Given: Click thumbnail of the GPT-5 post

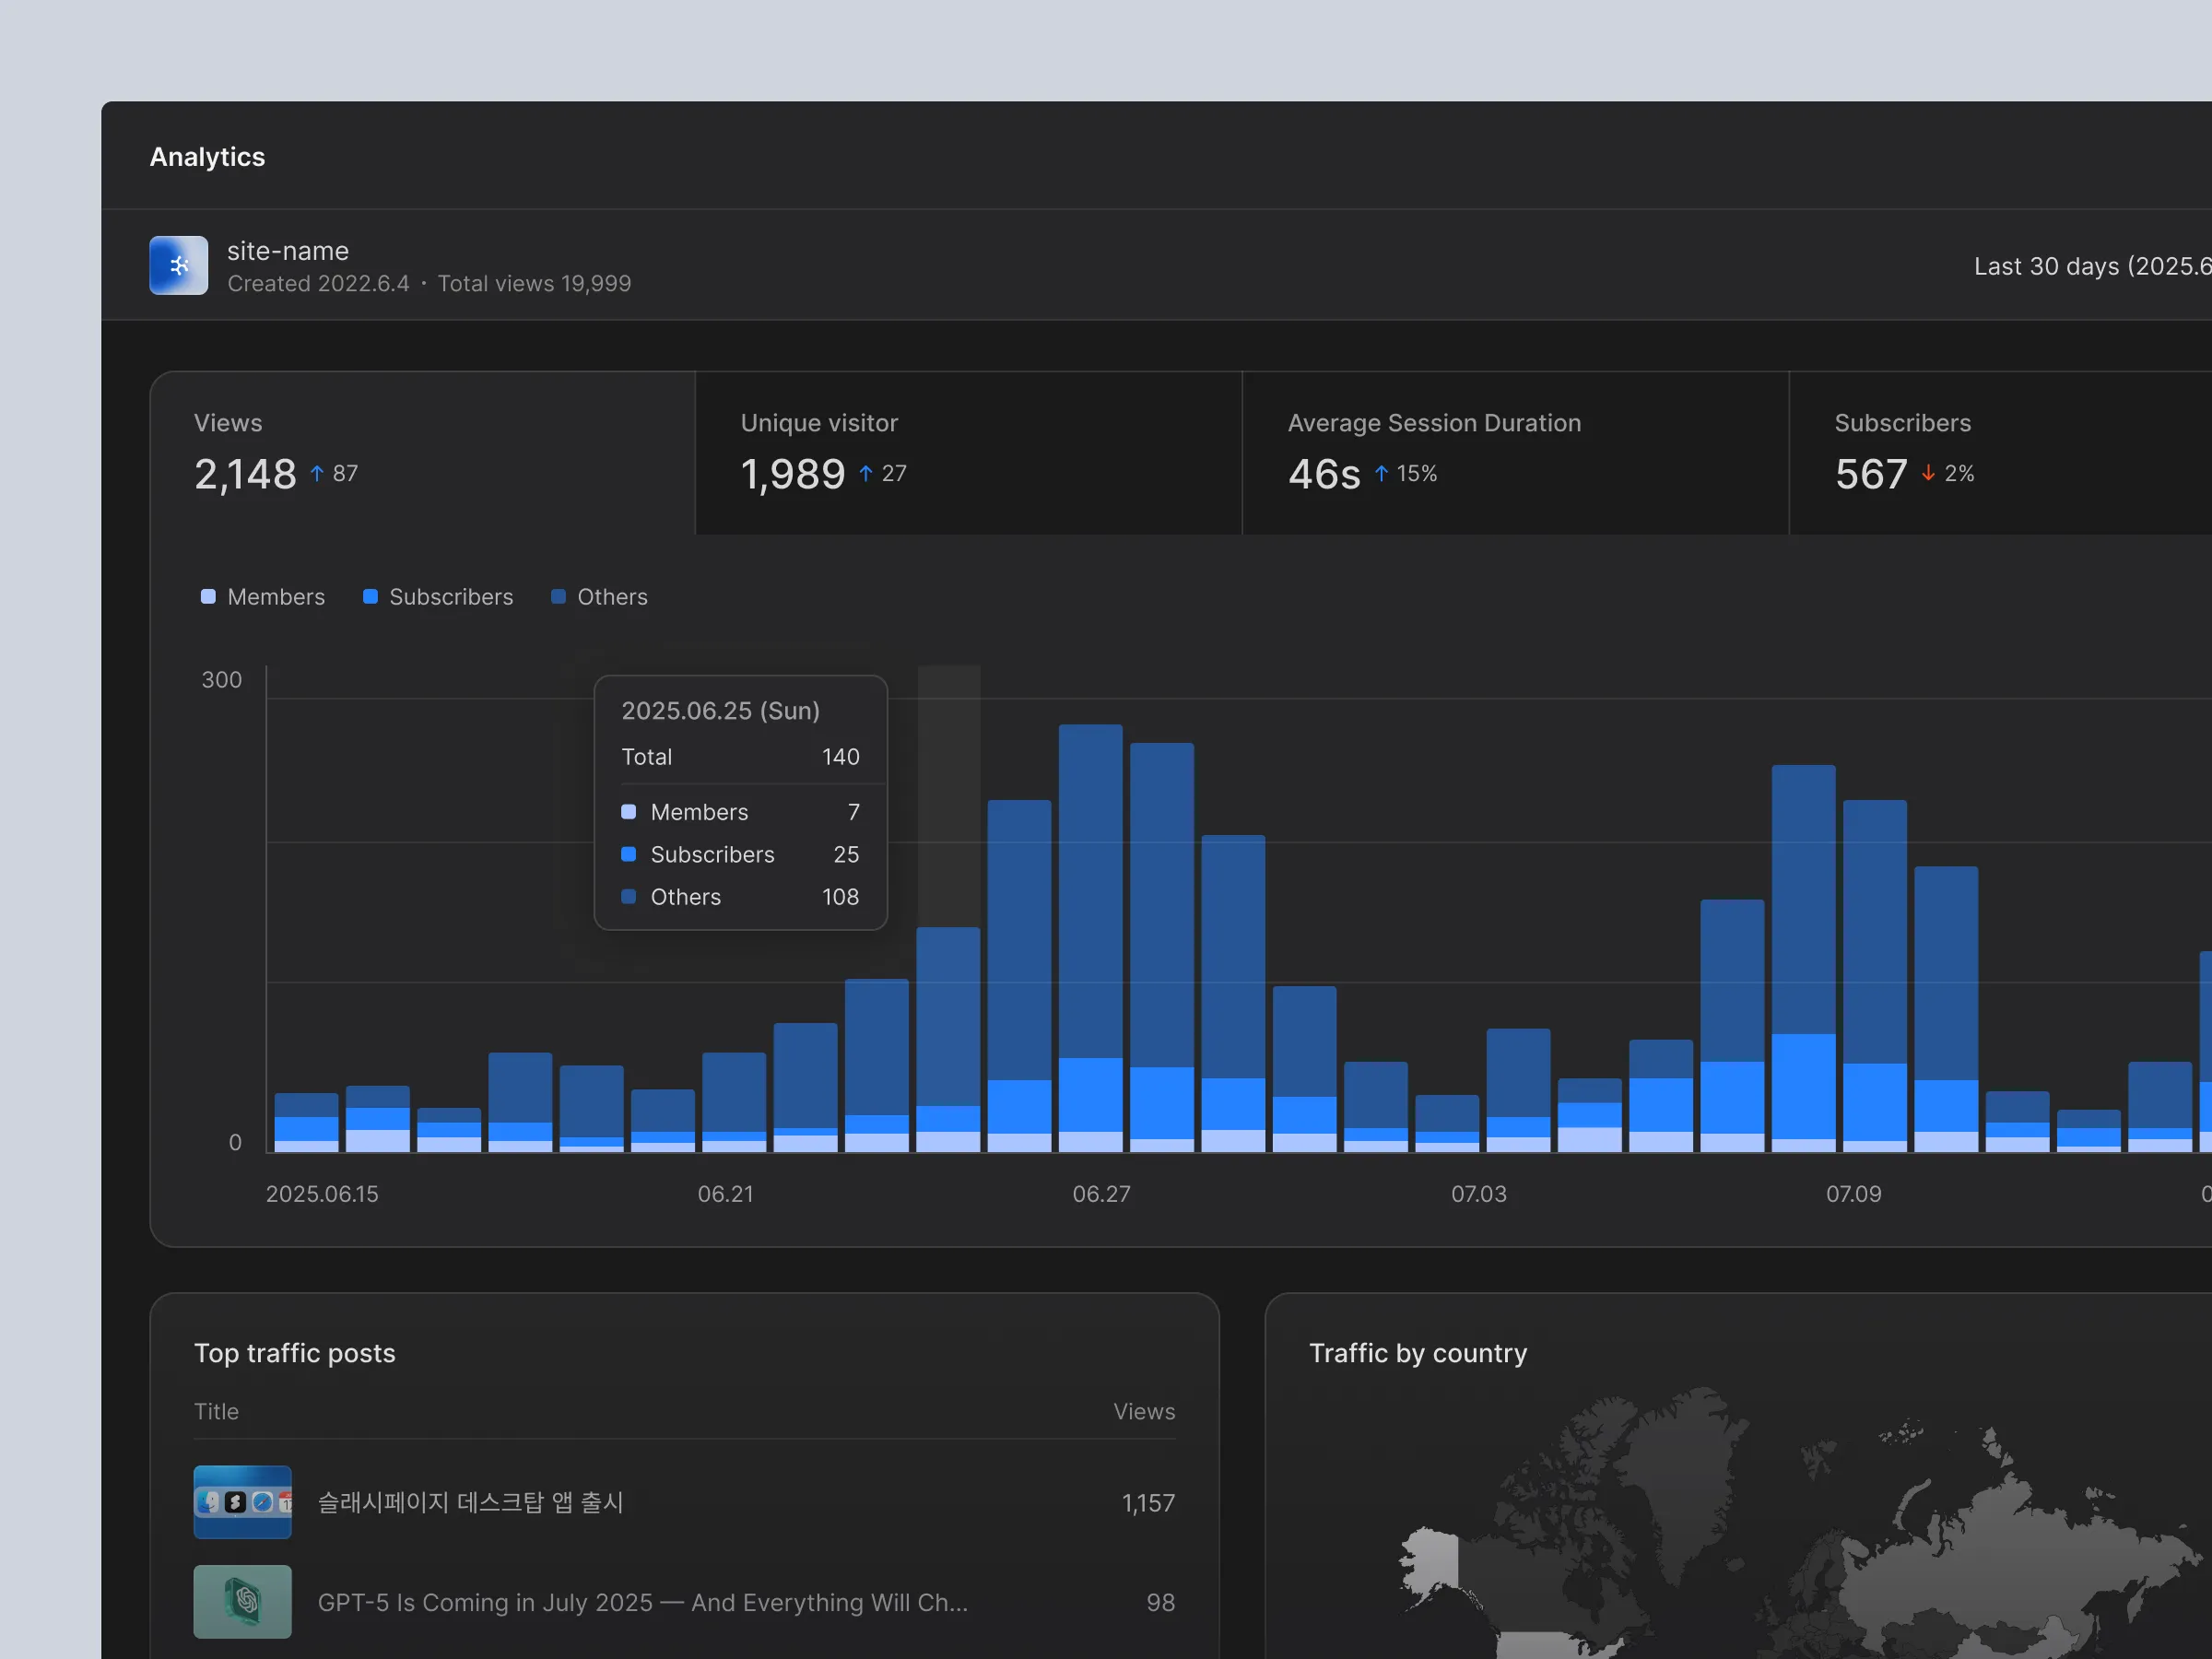Looking at the screenshot, I should (243, 1601).
